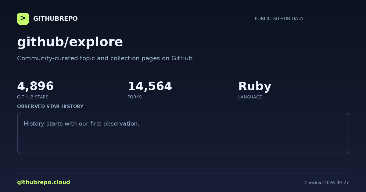Select the Language label
This screenshot has width=366, height=192.
[x=250, y=97]
